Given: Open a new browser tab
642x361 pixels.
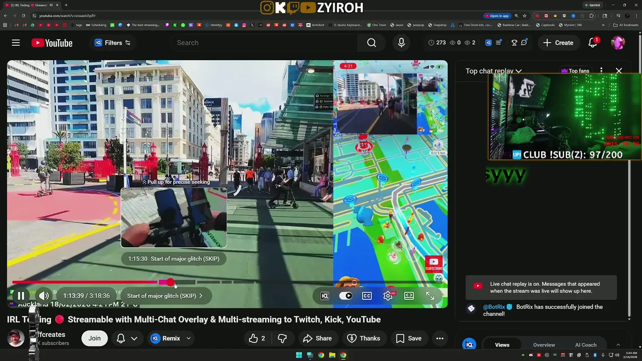Looking at the screenshot, I should click(x=66, y=5).
